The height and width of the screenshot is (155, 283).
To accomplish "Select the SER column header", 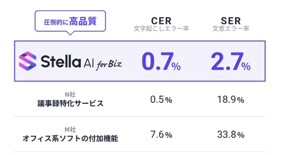I will [231, 21].
